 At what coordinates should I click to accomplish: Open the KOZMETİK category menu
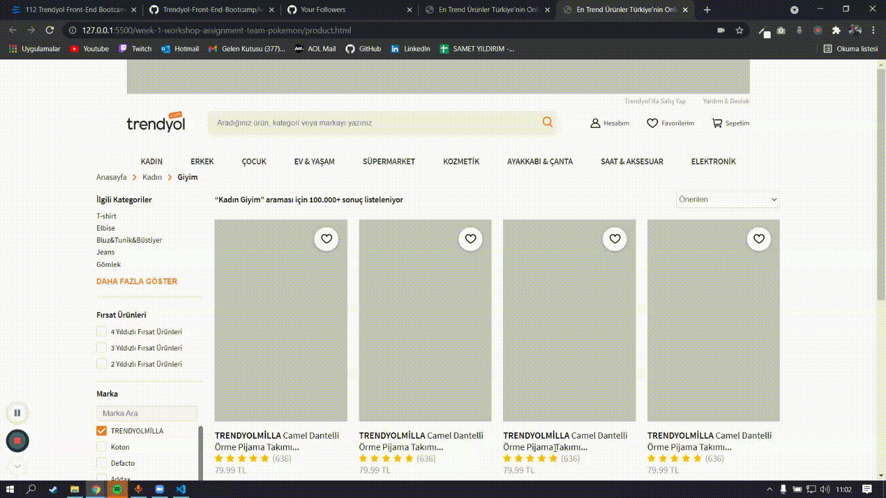[461, 161]
